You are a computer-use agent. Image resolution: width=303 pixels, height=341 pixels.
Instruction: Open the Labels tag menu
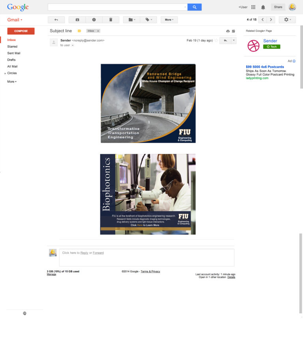pyautogui.click(x=148, y=20)
